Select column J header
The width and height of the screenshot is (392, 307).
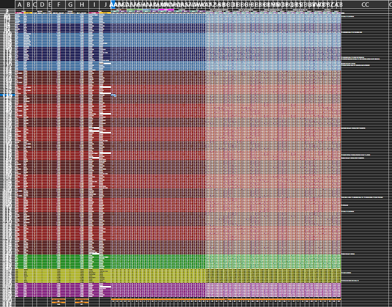(x=105, y=4)
